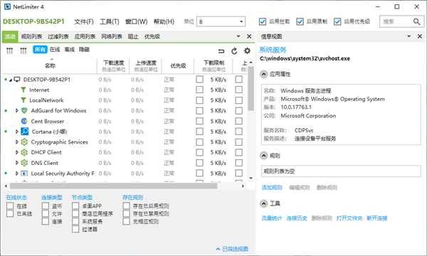Select the 在线 view filter
427x256 pixels.
(55, 50)
